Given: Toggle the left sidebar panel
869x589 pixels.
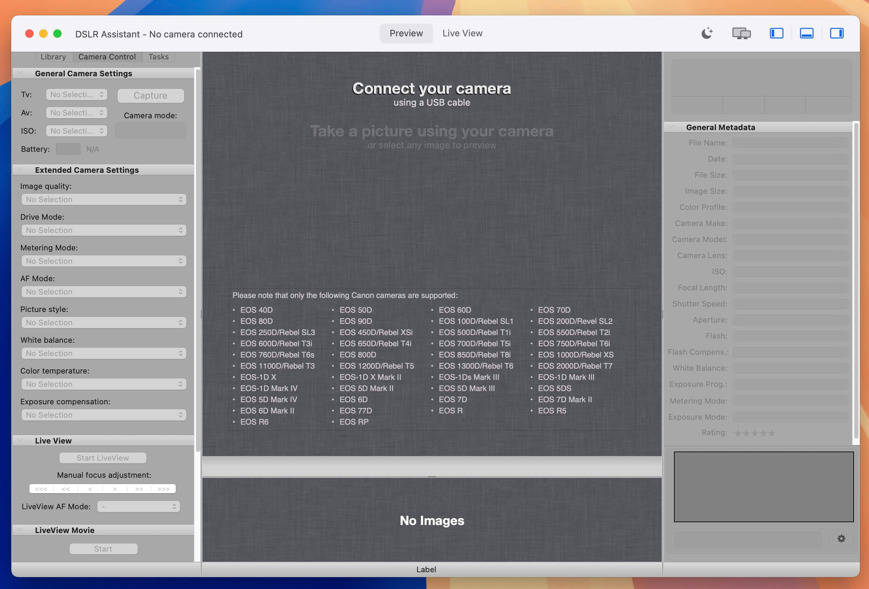Looking at the screenshot, I should [776, 33].
